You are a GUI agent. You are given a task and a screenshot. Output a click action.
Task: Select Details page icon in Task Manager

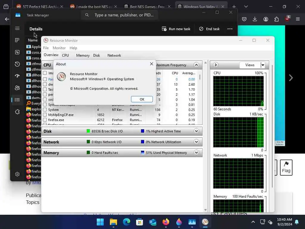click(17, 100)
